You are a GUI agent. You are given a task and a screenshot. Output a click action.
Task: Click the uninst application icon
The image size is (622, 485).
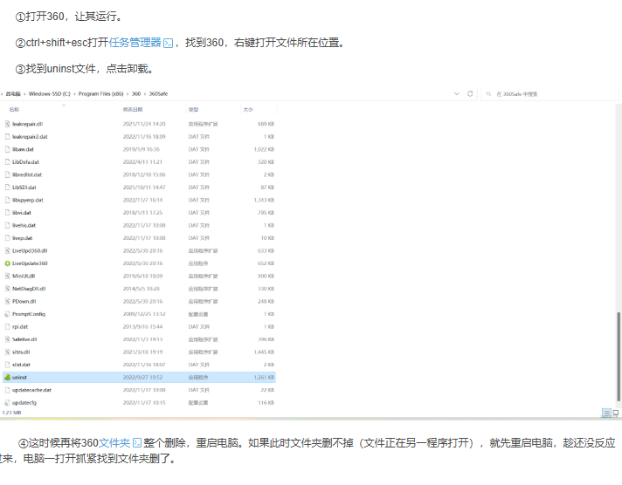7,378
